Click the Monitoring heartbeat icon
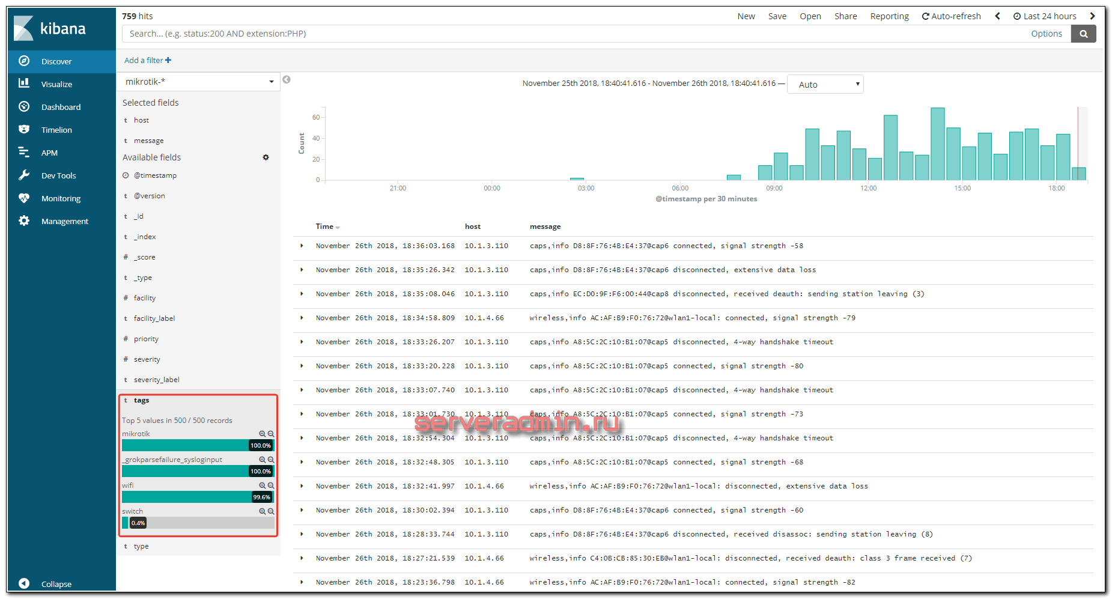Screen dimensions: 1112x599 [24, 198]
